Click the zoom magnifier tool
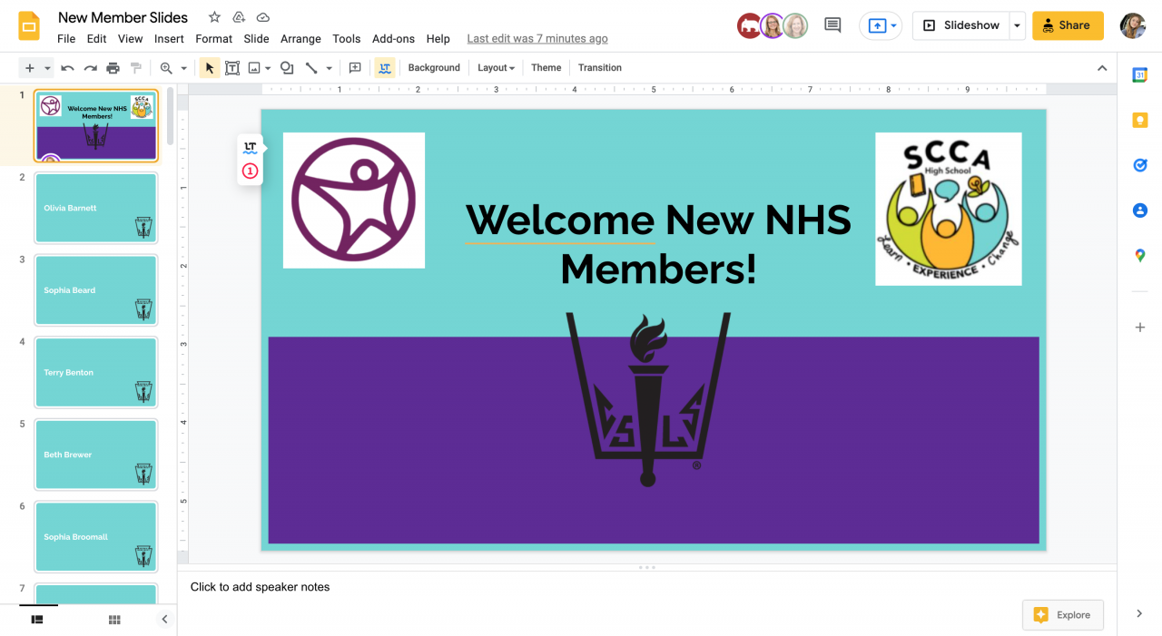This screenshot has height=636, width=1162. click(x=166, y=68)
